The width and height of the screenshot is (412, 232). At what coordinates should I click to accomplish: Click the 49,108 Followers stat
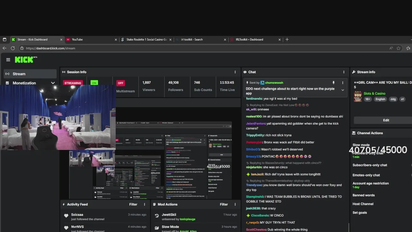pyautogui.click(x=175, y=86)
